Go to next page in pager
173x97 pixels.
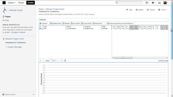coord(58,61)
